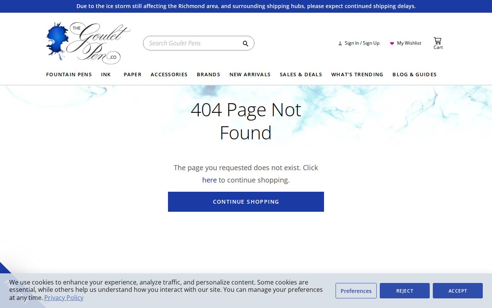Open the shopping cart icon
This screenshot has height=308, width=492.
[x=438, y=41]
